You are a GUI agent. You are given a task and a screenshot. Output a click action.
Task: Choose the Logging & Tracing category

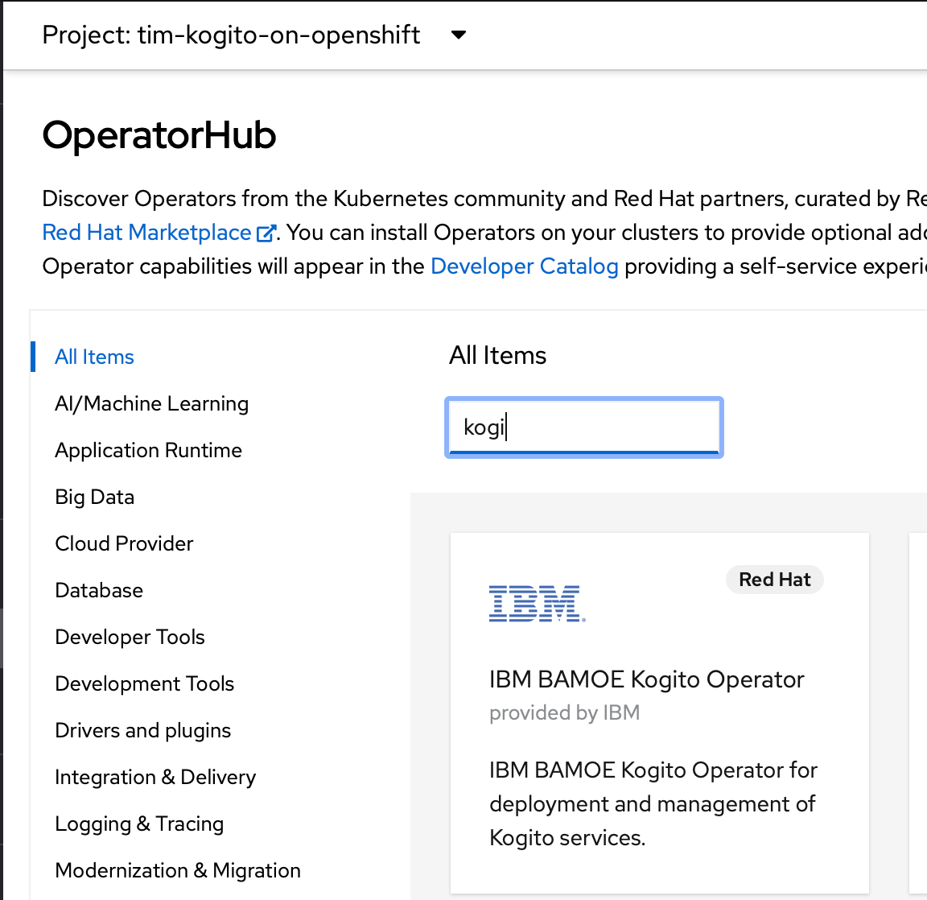tap(139, 824)
